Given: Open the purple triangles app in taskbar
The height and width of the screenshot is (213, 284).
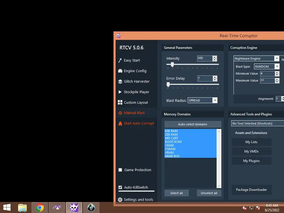Looking at the screenshot, I should 57,207.
